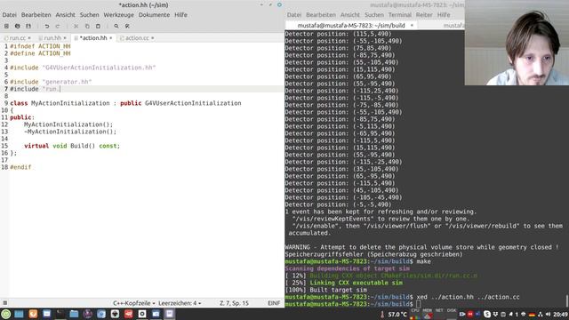Click the copy icon in the editor toolbar
The width and height of the screenshot is (569, 320).
(87, 26)
